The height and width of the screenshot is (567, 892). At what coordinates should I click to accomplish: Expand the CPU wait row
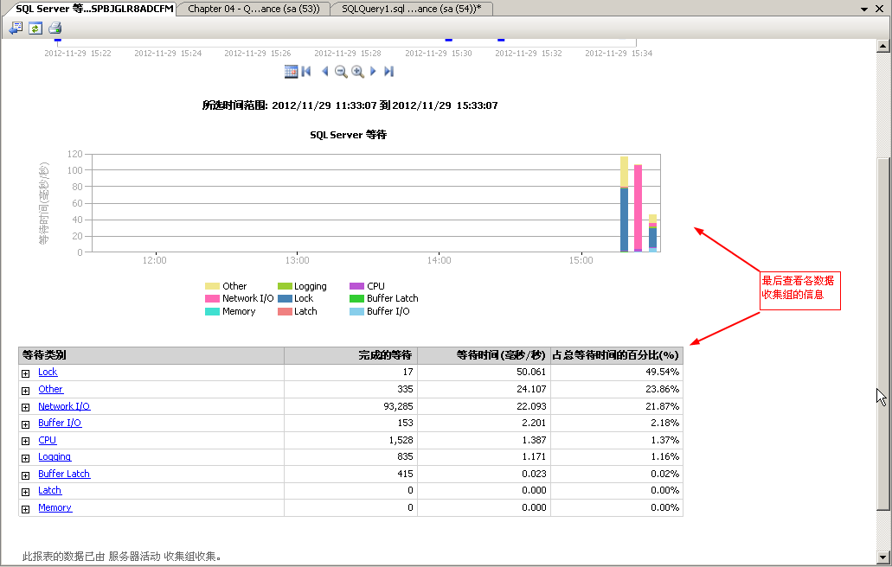coord(26,441)
